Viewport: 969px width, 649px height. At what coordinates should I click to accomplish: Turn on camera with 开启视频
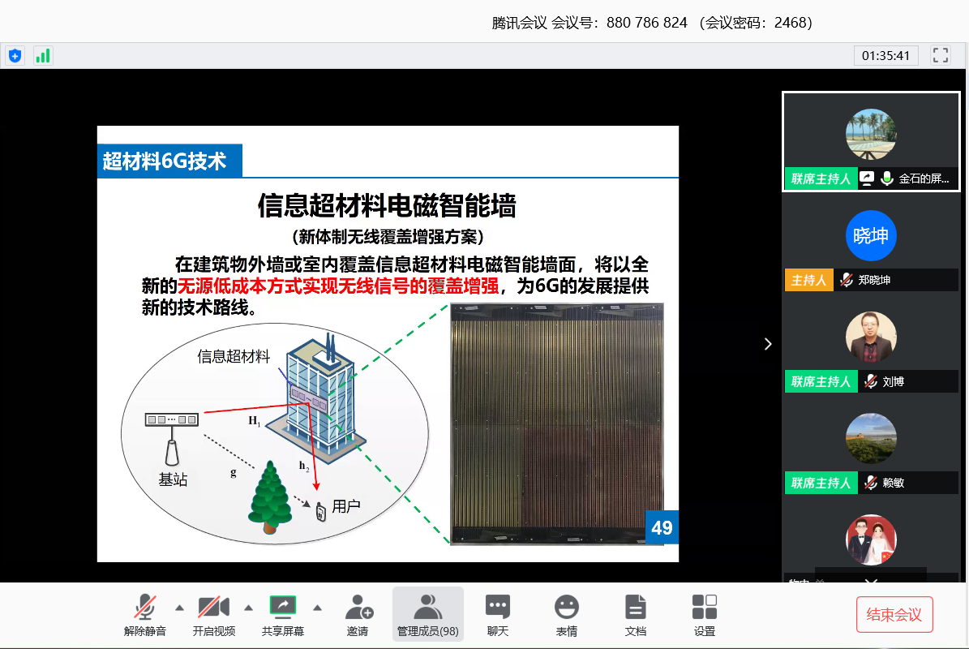pyautogui.click(x=214, y=615)
